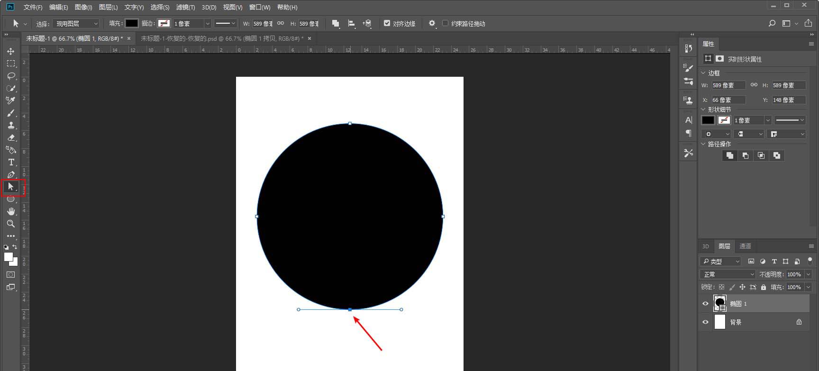Image resolution: width=819 pixels, height=371 pixels.
Task: Switch to the 通道 tab
Action: pyautogui.click(x=745, y=246)
